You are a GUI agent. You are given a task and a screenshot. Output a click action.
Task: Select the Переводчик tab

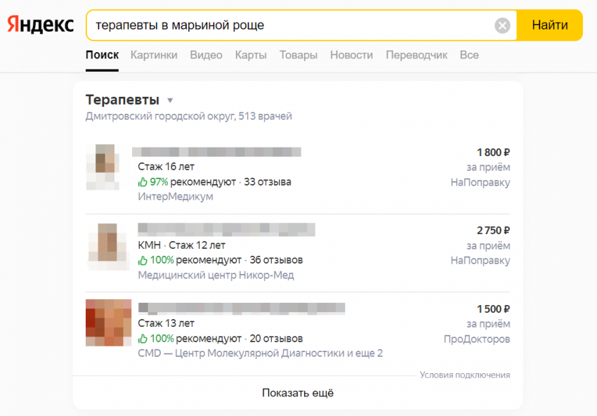416,55
